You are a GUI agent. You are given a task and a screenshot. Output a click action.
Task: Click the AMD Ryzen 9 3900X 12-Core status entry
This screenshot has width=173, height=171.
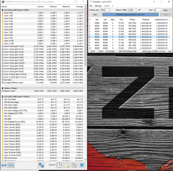point(154,51)
